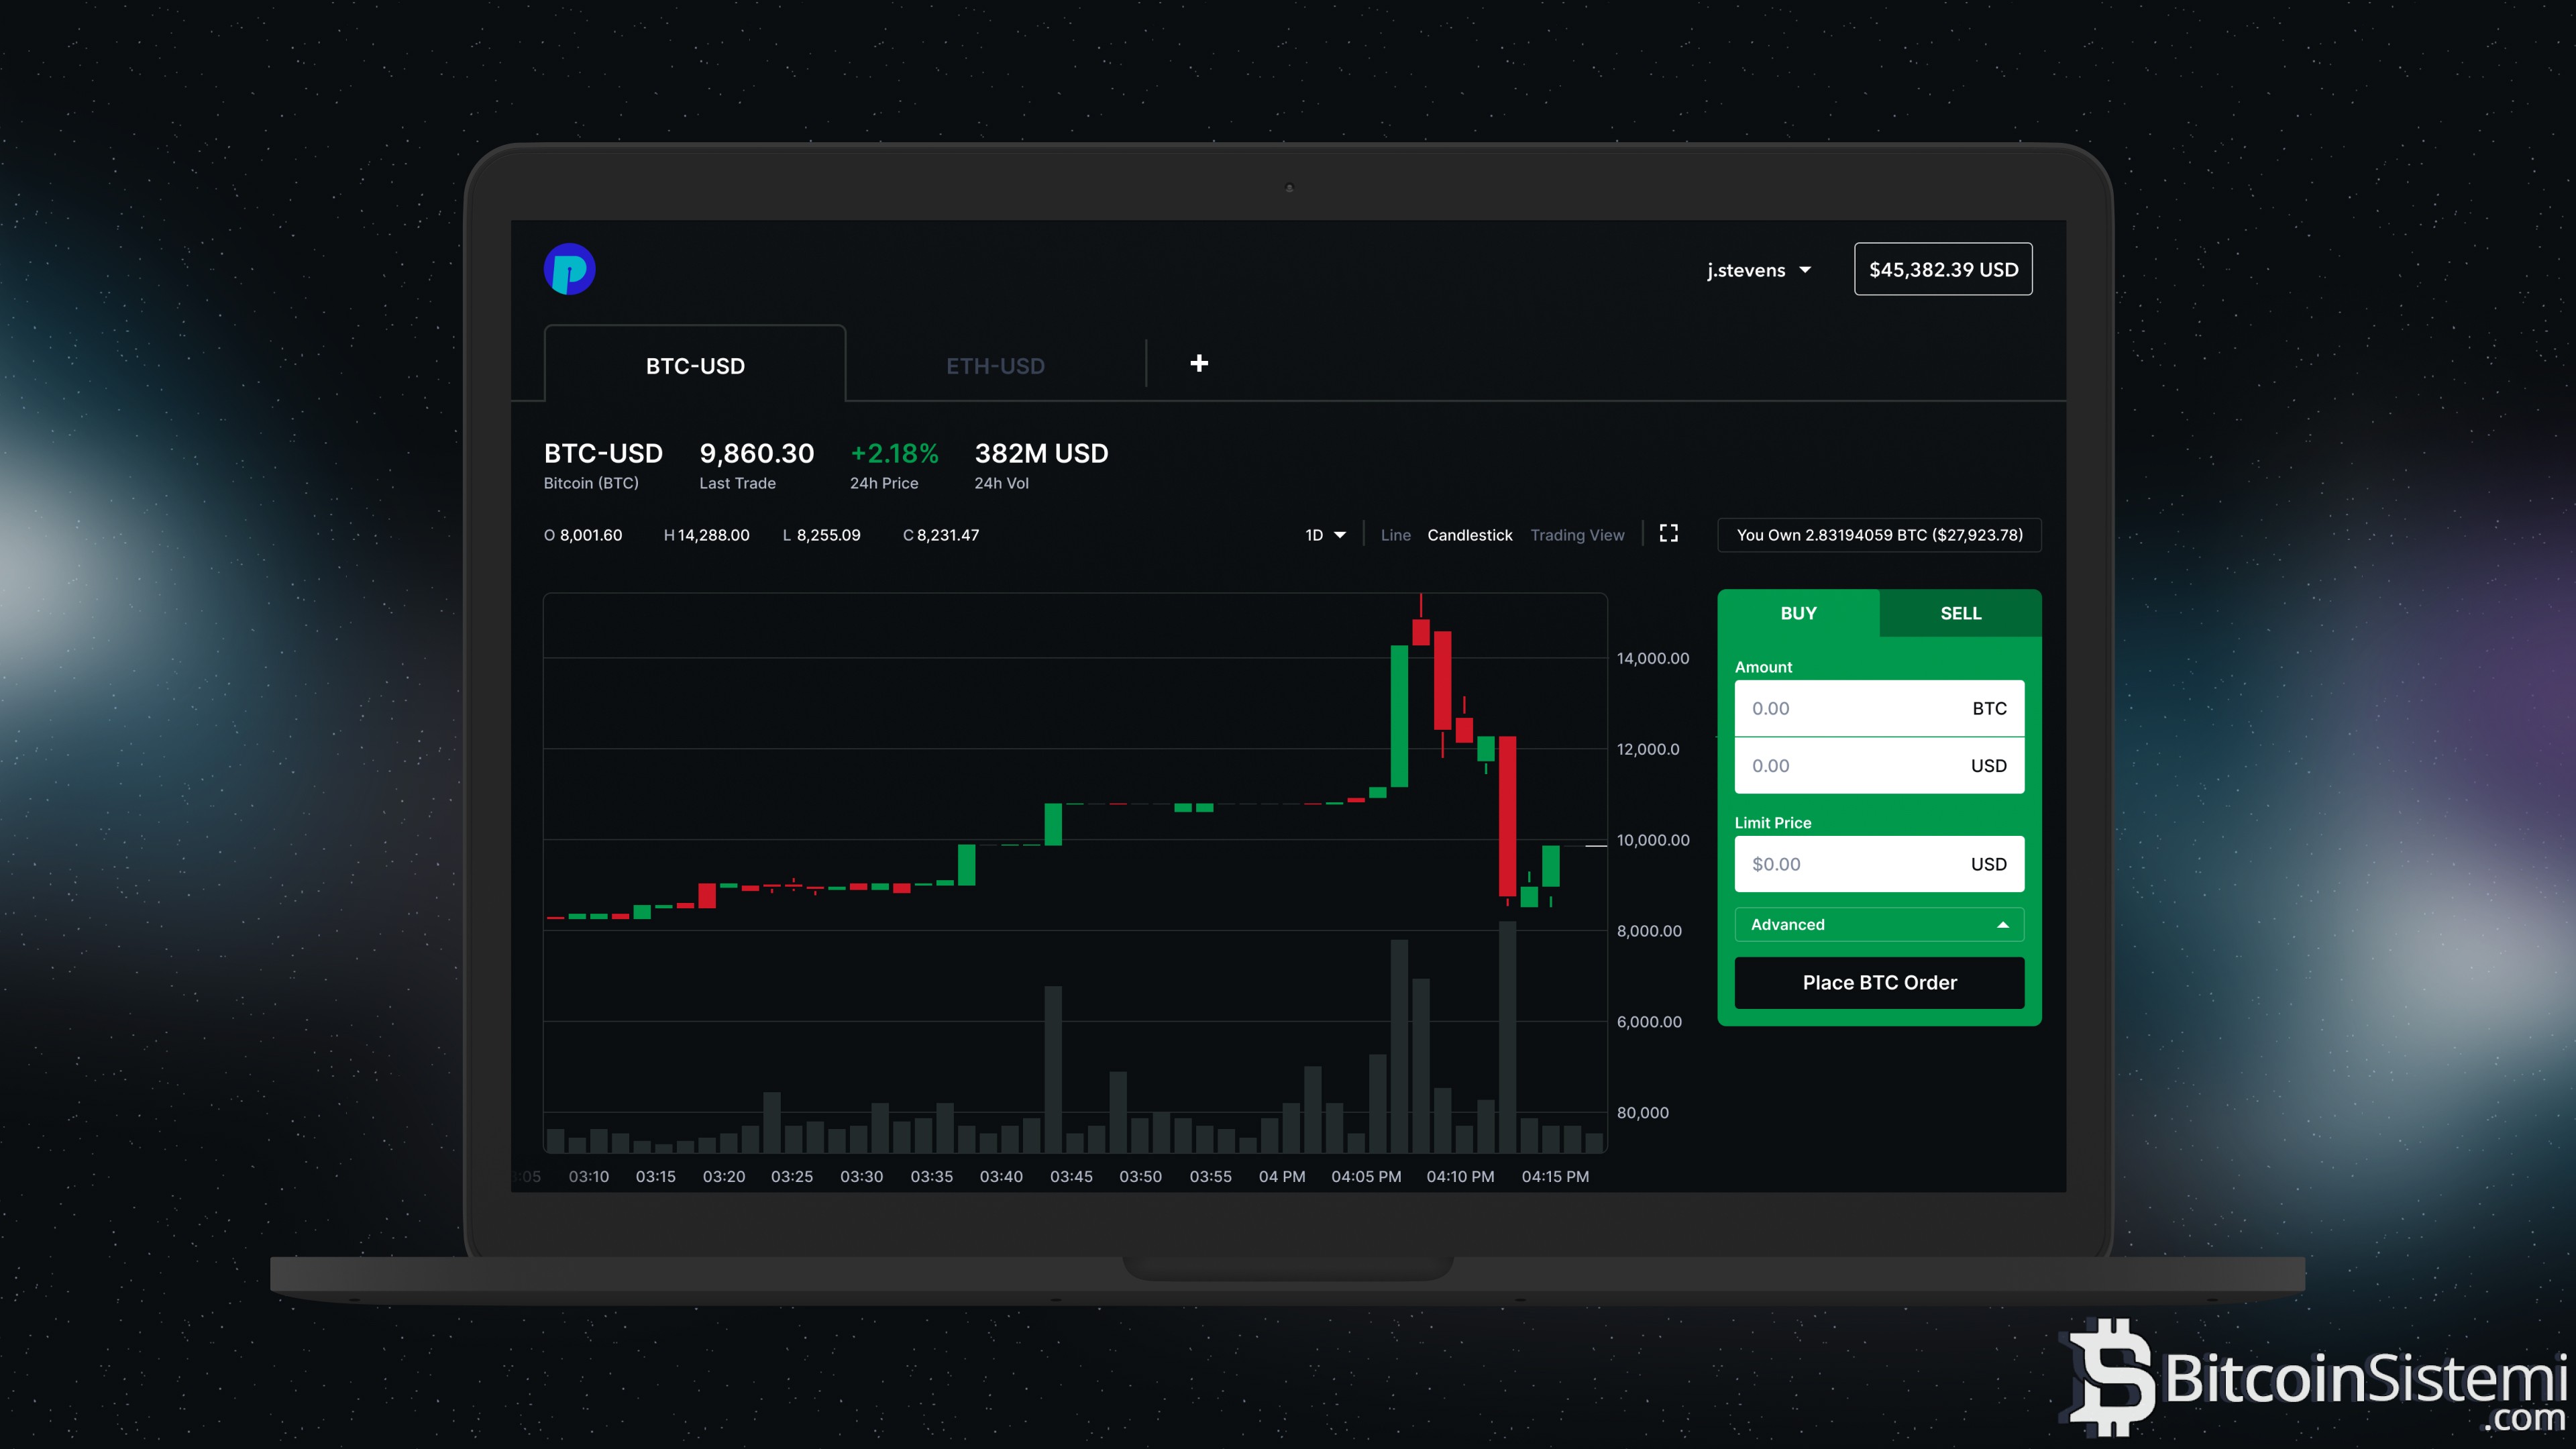Switch to the SELL order side

(x=1960, y=613)
